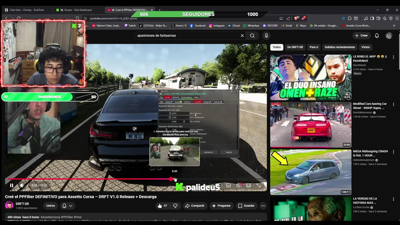Open the Gmail bookmark
This screenshot has height=225, width=400.
tap(286, 26)
